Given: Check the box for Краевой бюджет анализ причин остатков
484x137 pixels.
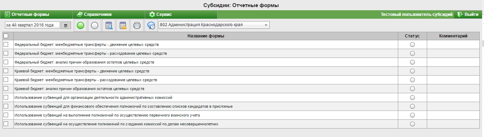Looking at the screenshot, I should click(6, 89).
